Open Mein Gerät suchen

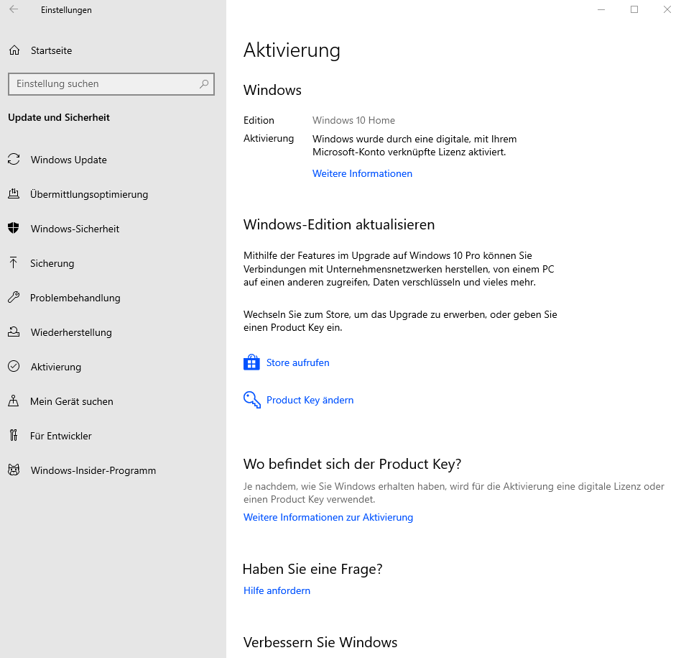113,401
